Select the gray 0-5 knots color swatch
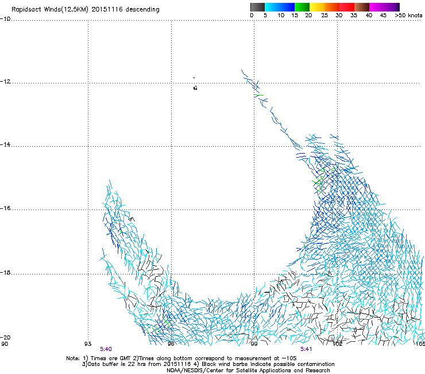 coord(257,7)
